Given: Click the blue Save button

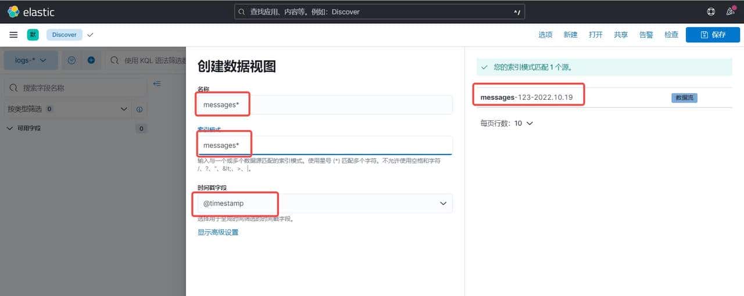Looking at the screenshot, I should (713, 35).
